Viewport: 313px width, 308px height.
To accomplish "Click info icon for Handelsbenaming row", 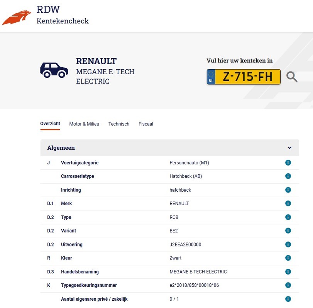I will pyautogui.click(x=288, y=272).
